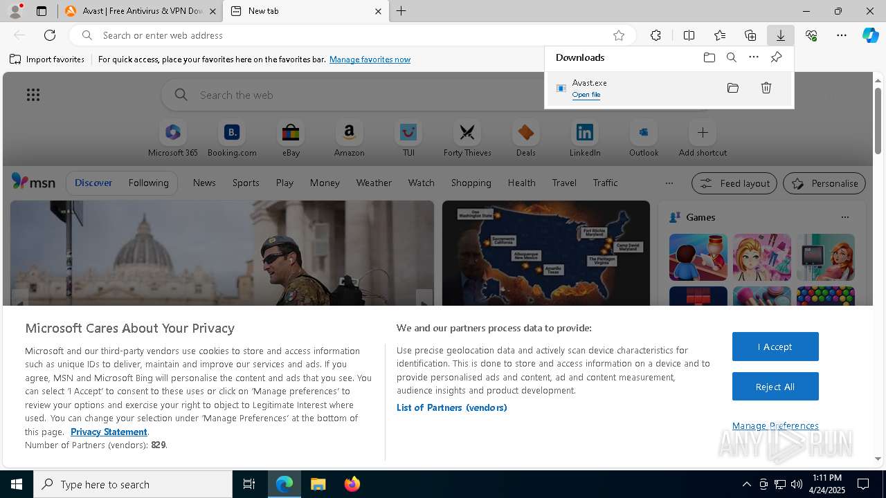886x498 pixels.
Task: Add this page to favorites star
Action: tap(619, 35)
